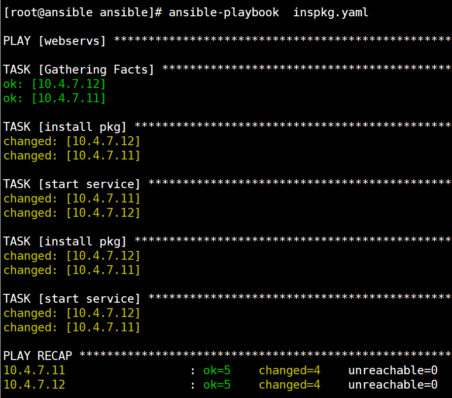Click changed: [10.4.7.11] under first start service
Screen dimensions: 452x398
(72, 199)
